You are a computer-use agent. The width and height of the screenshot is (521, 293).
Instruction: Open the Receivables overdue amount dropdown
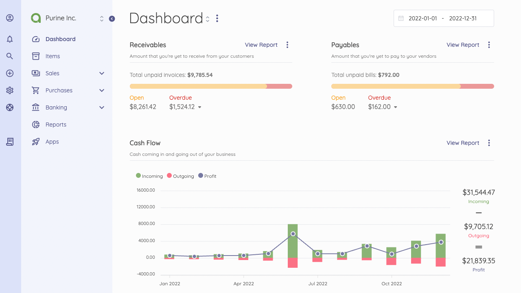click(199, 107)
